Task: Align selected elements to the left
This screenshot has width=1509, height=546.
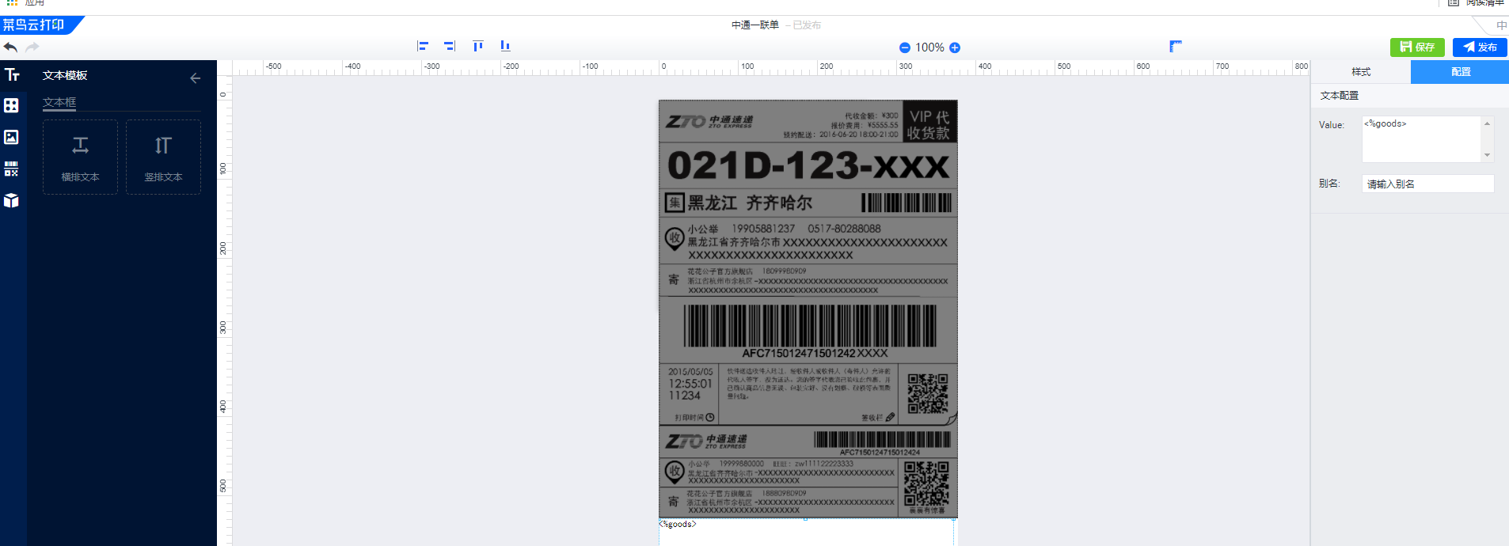Action: [423, 47]
